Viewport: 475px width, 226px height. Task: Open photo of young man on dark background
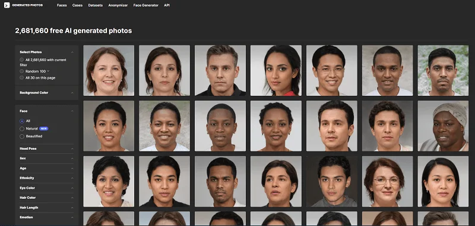332,182
